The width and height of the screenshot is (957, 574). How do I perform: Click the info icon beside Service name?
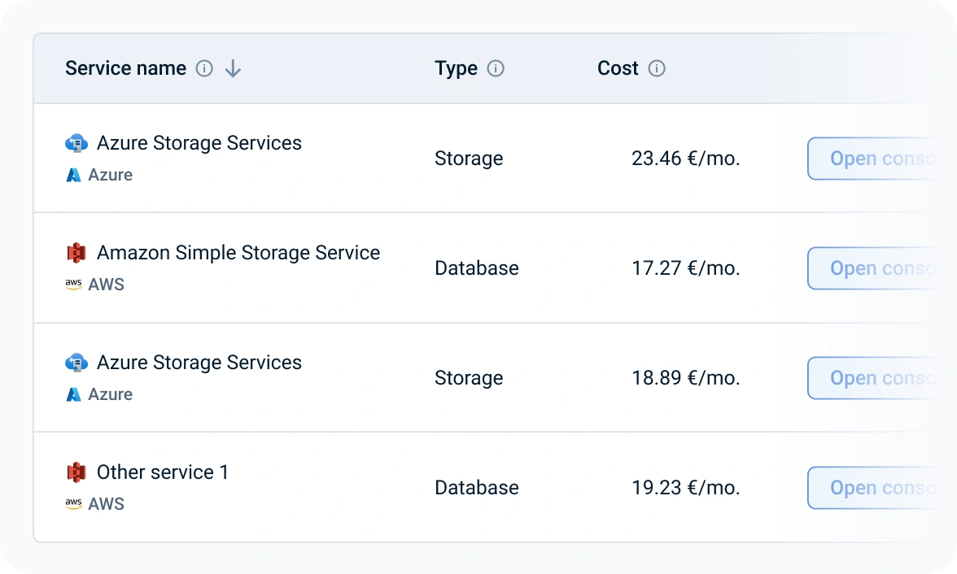click(204, 69)
